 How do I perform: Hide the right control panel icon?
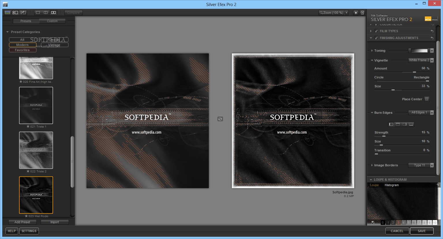click(x=362, y=13)
